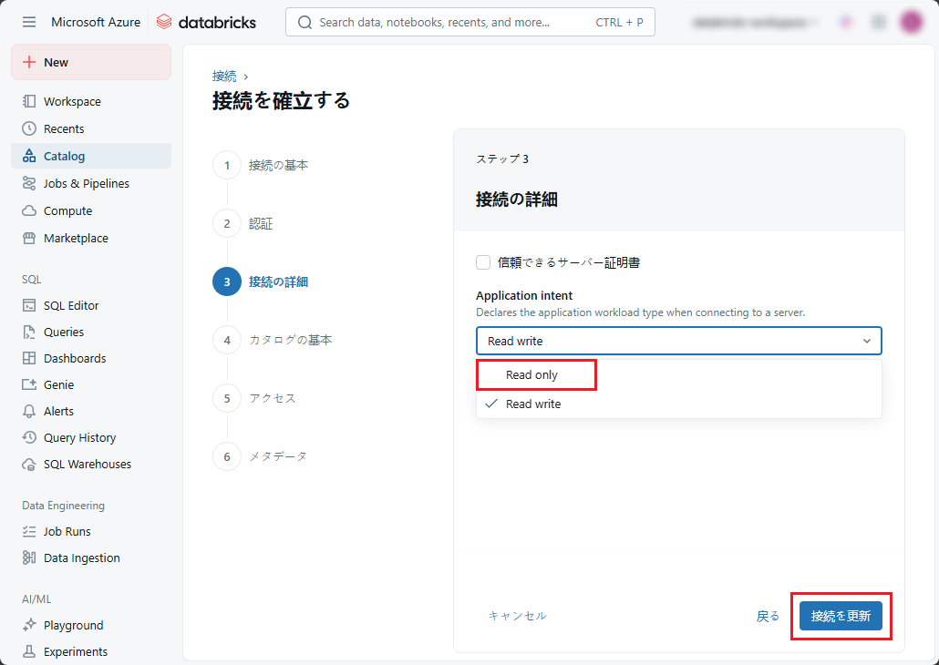Open the hamburger navigation menu
Screen dimensions: 939x665
pos(29,22)
